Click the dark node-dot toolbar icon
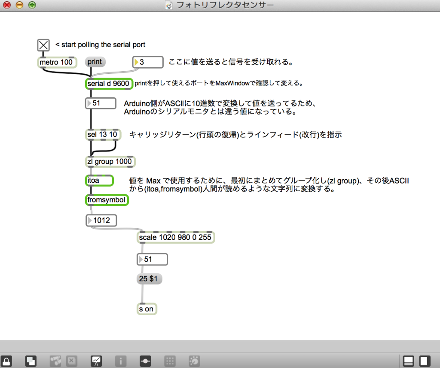440x368 pixels. [145, 361]
